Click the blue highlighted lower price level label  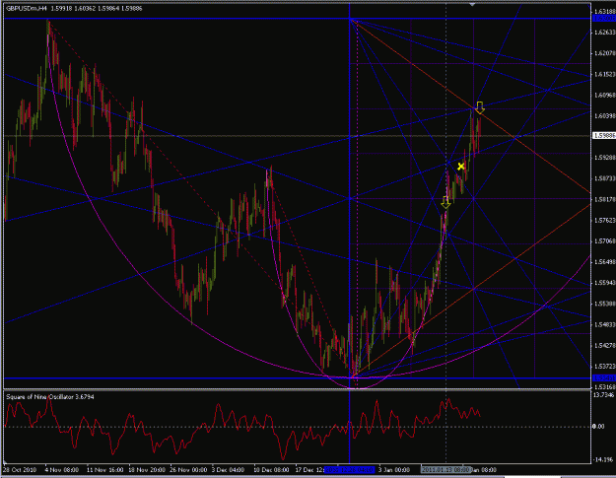tap(604, 377)
